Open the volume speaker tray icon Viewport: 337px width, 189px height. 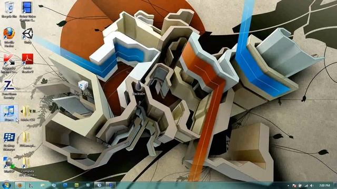coord(312,185)
